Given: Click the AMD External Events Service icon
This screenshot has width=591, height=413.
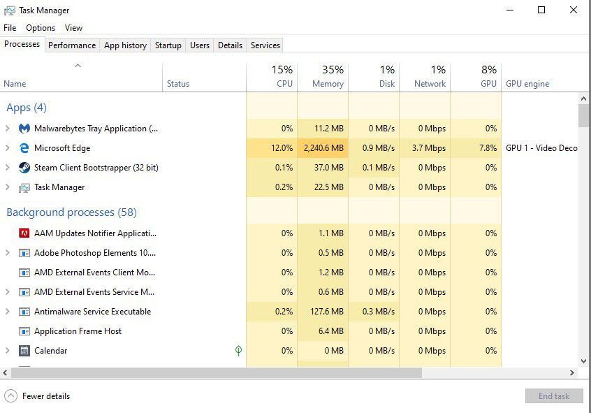Looking at the screenshot, I should pos(24,292).
